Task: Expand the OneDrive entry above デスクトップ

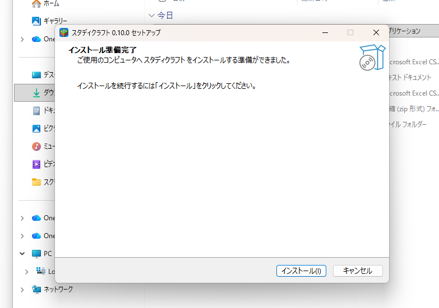Action: (x=22, y=39)
